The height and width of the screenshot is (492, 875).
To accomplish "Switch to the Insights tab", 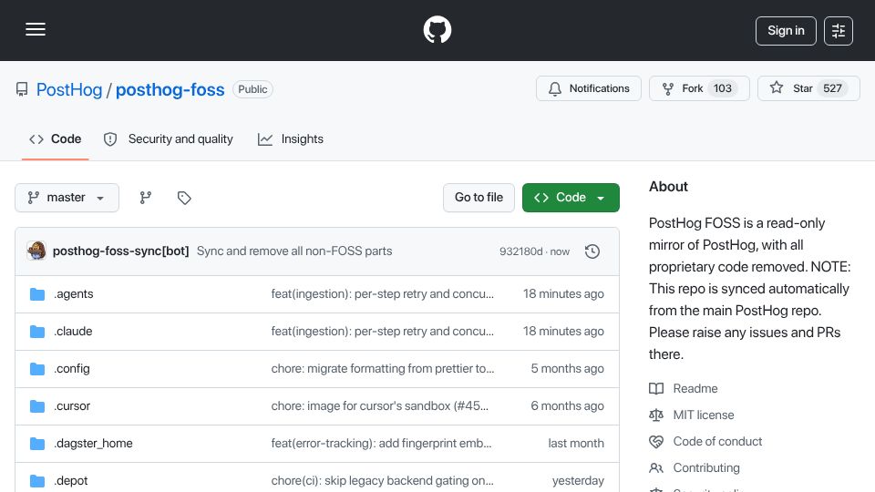I will tap(291, 138).
